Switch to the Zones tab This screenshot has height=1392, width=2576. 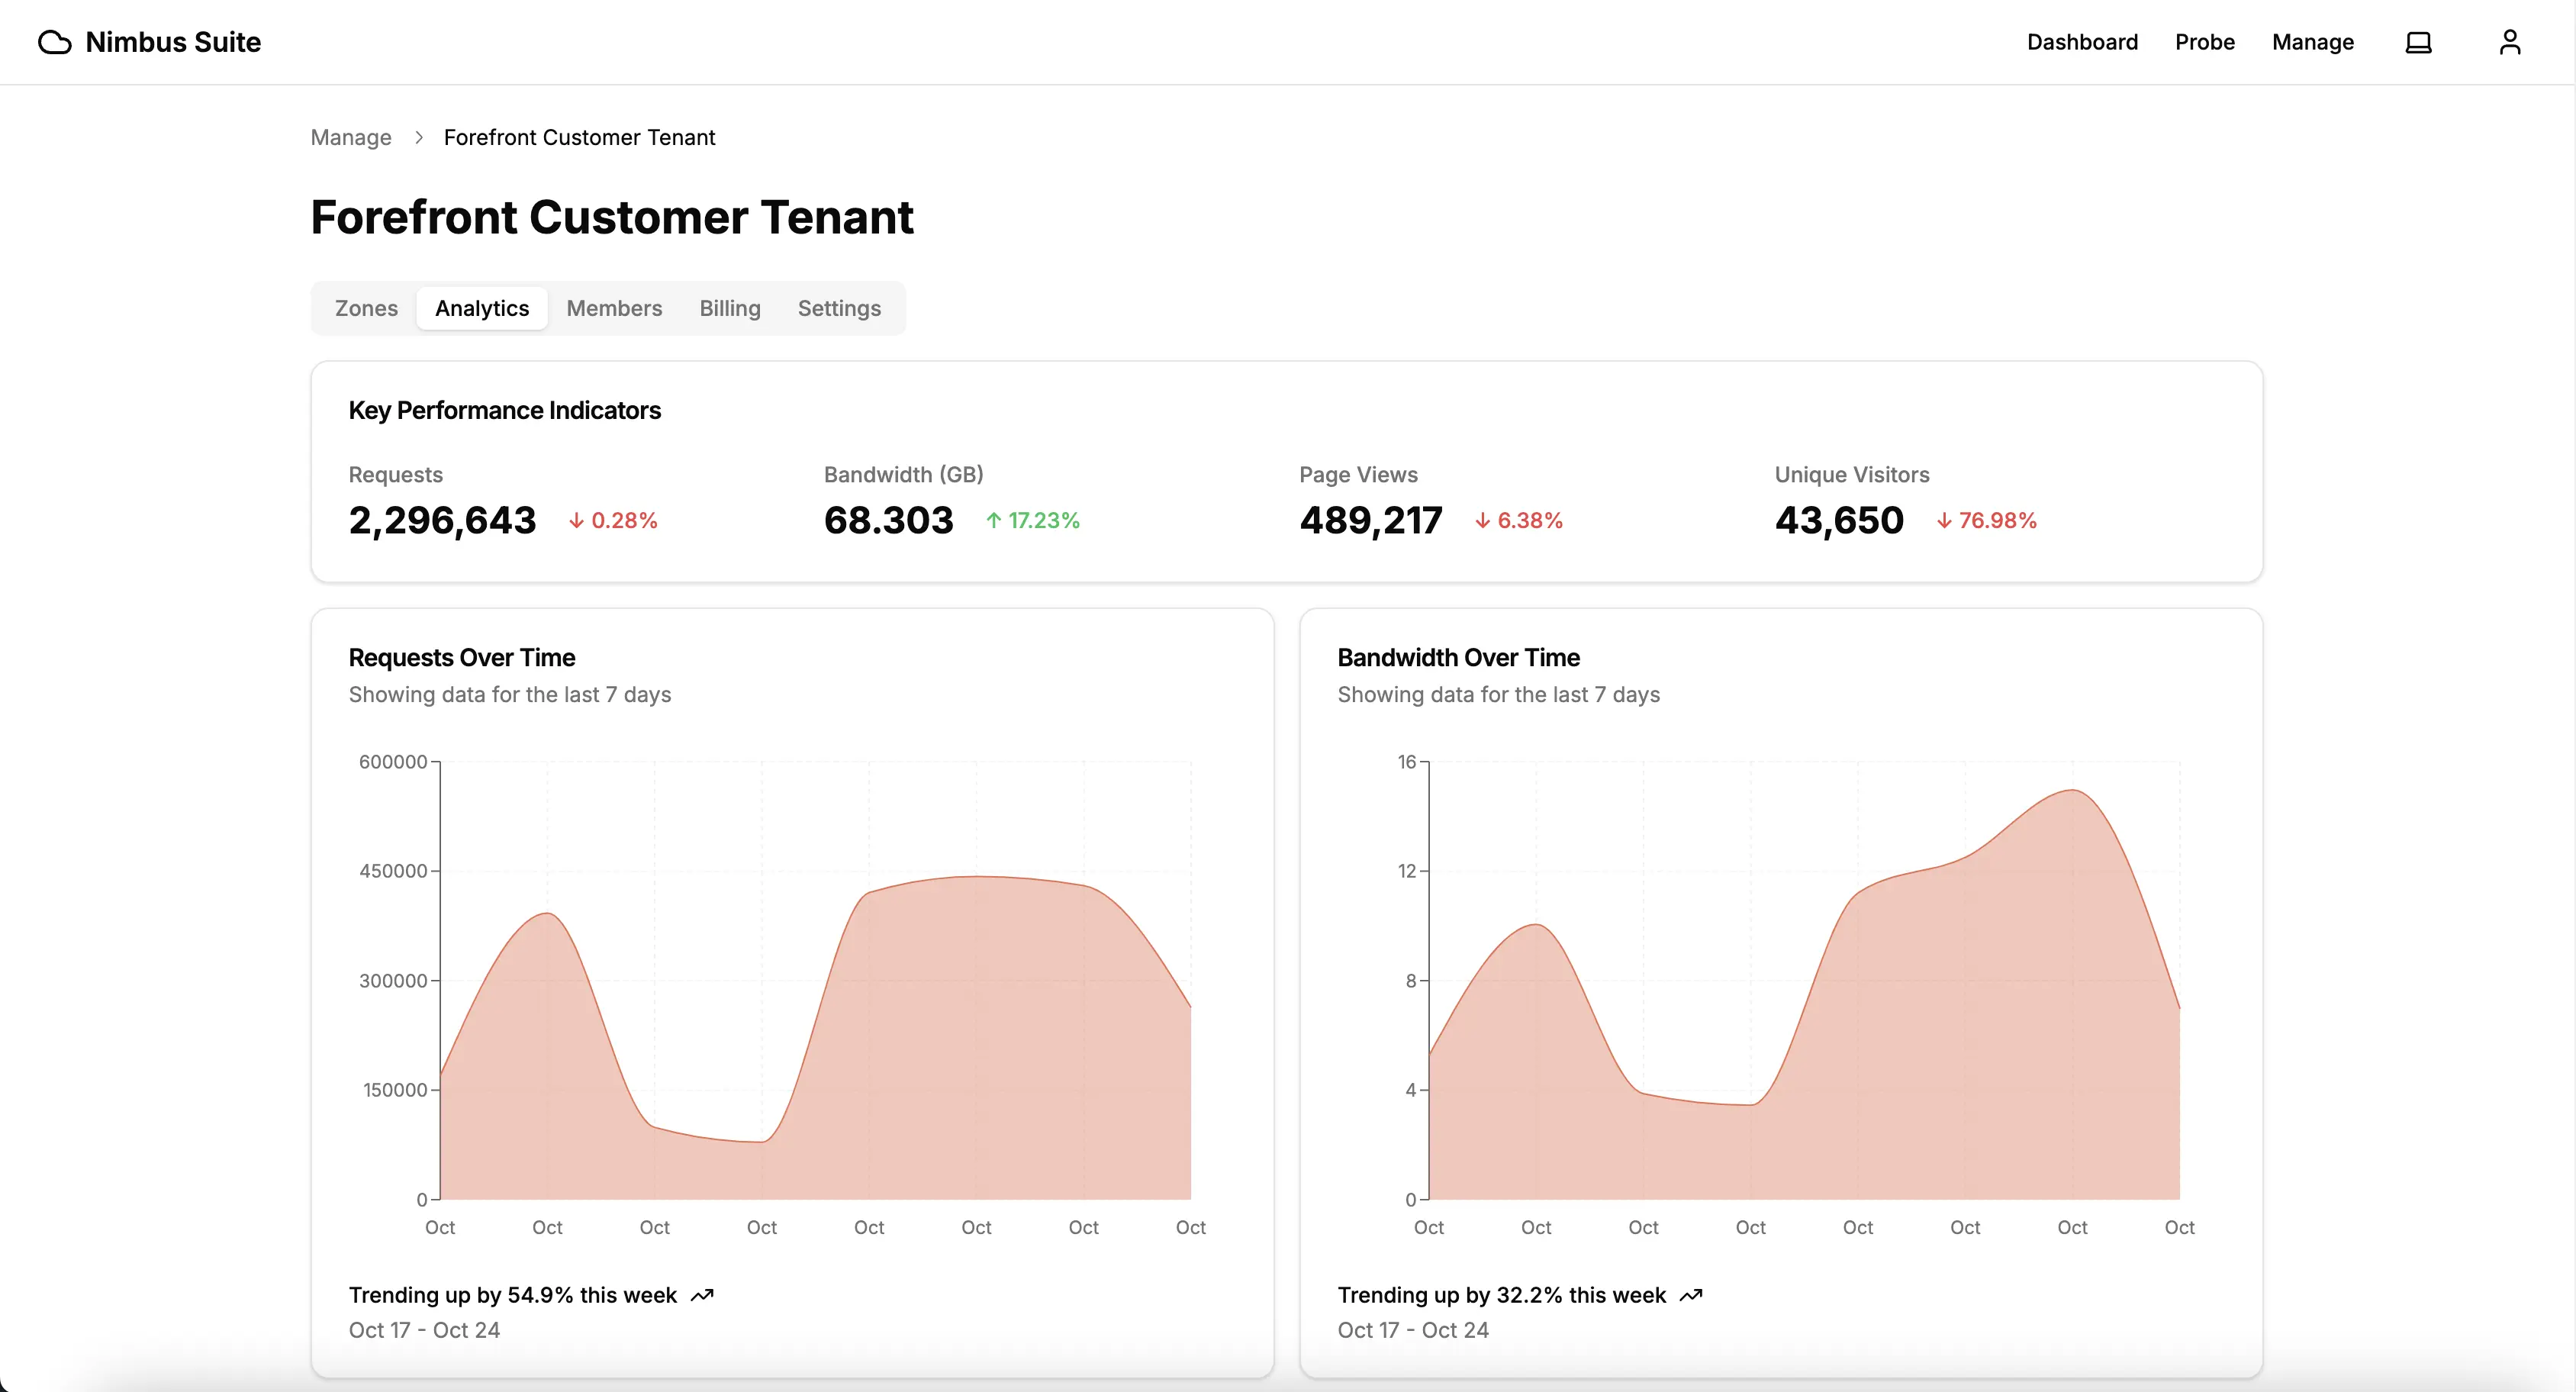tap(366, 308)
